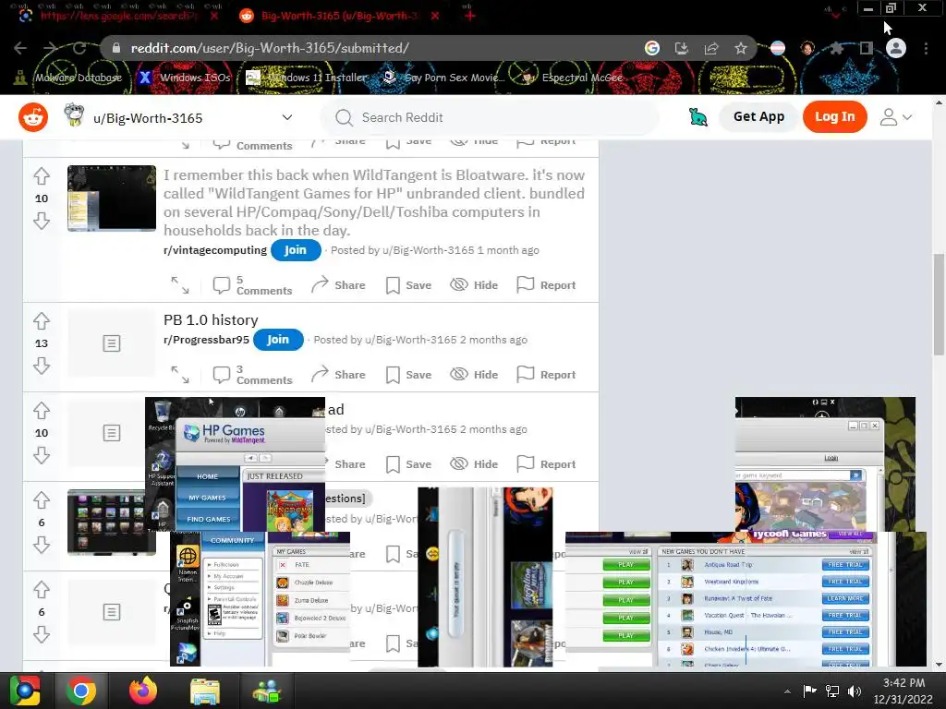Report the 10-point post from 2 months ago
Viewport: 946px width, 709px height.
(546, 464)
